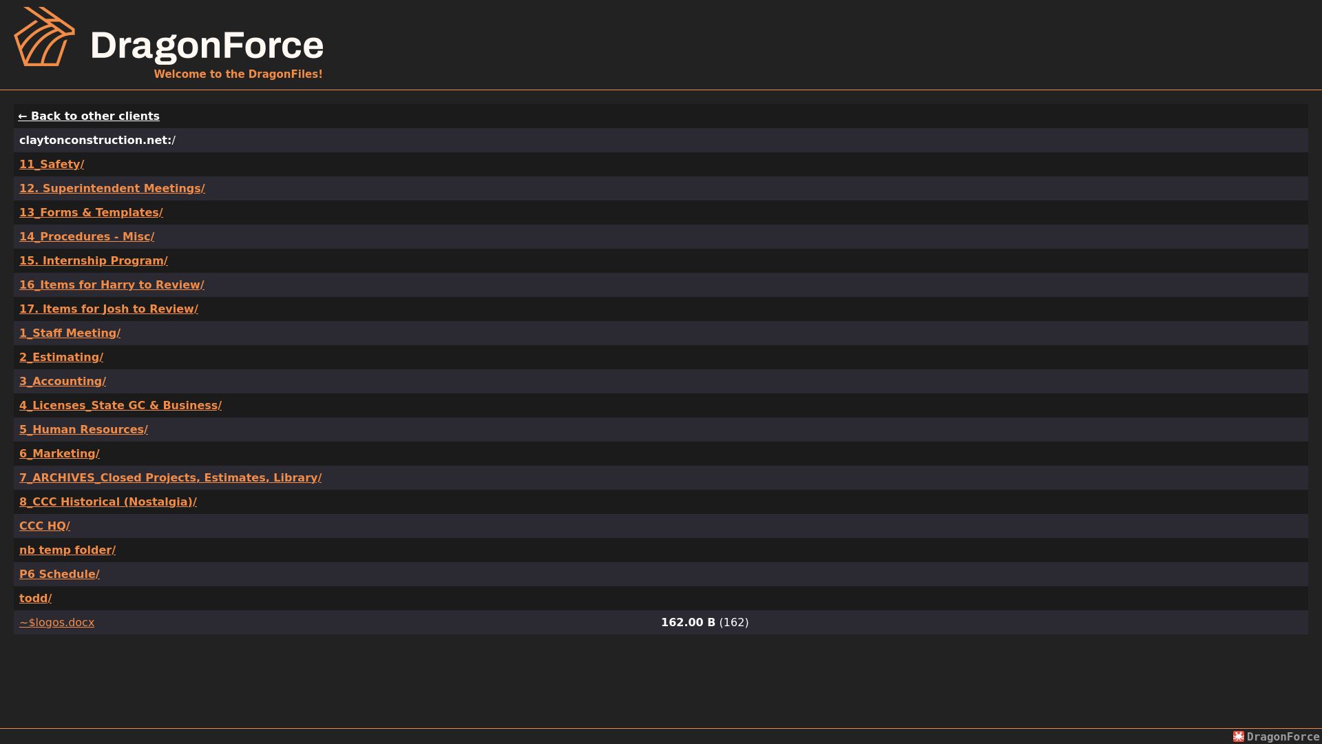Open 8_CCC Historical (Nostalgia) folder

108,502
